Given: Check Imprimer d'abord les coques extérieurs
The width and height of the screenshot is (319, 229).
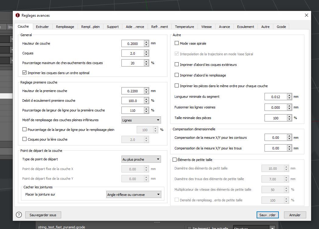Looking at the screenshot, I should point(177,64).
